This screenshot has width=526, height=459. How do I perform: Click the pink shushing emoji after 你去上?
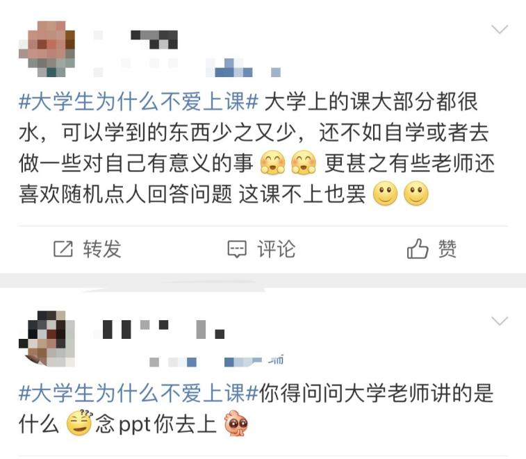[236, 423]
